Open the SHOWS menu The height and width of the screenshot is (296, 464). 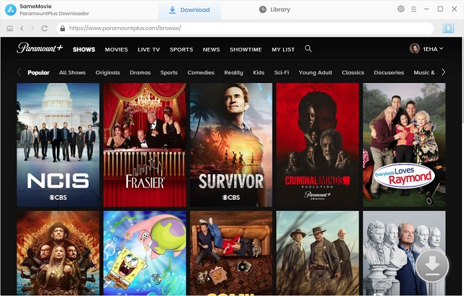84,50
